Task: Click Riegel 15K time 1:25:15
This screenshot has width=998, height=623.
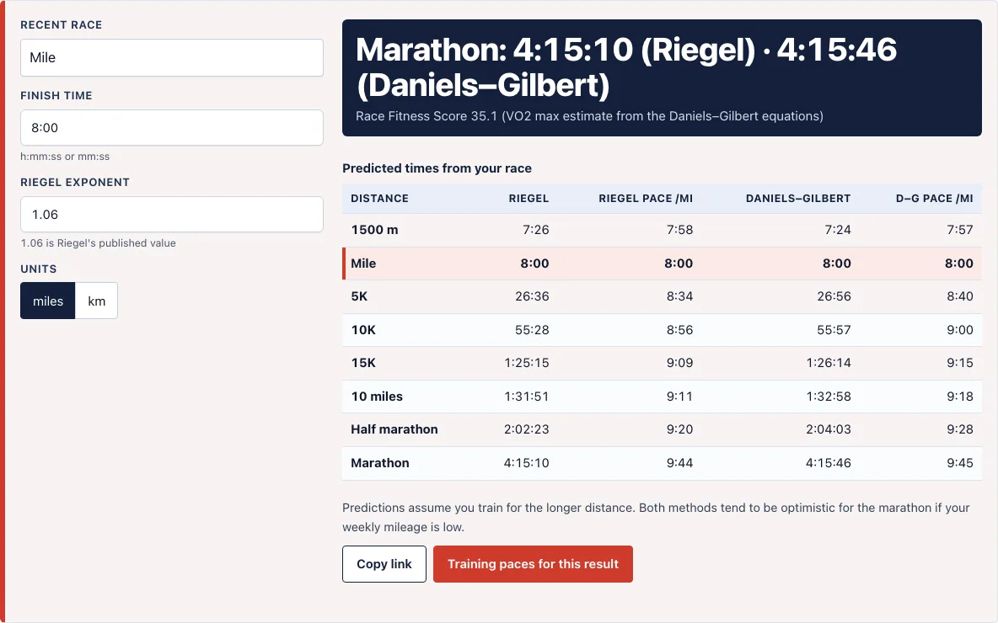Action: pyautogui.click(x=526, y=363)
